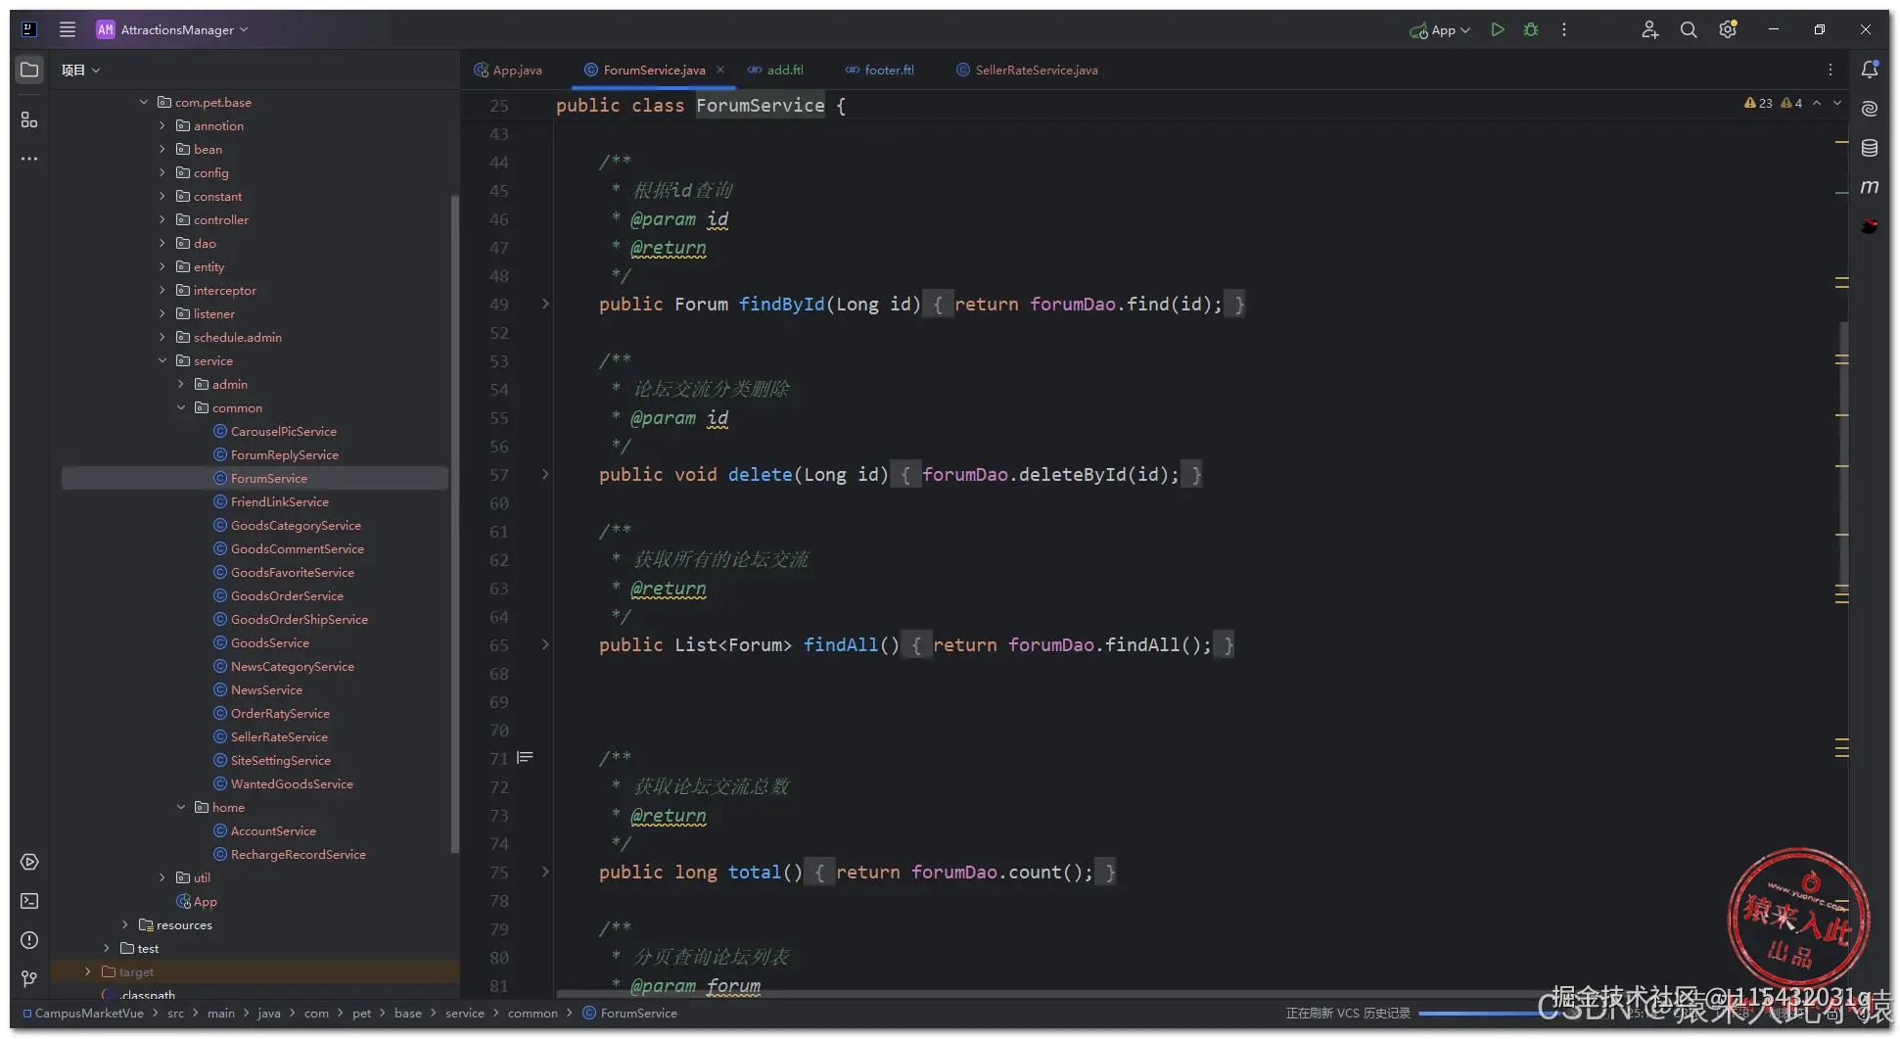This screenshot has height=1039, width=1900.
Task: Unfold the findById method body
Action: [545, 304]
